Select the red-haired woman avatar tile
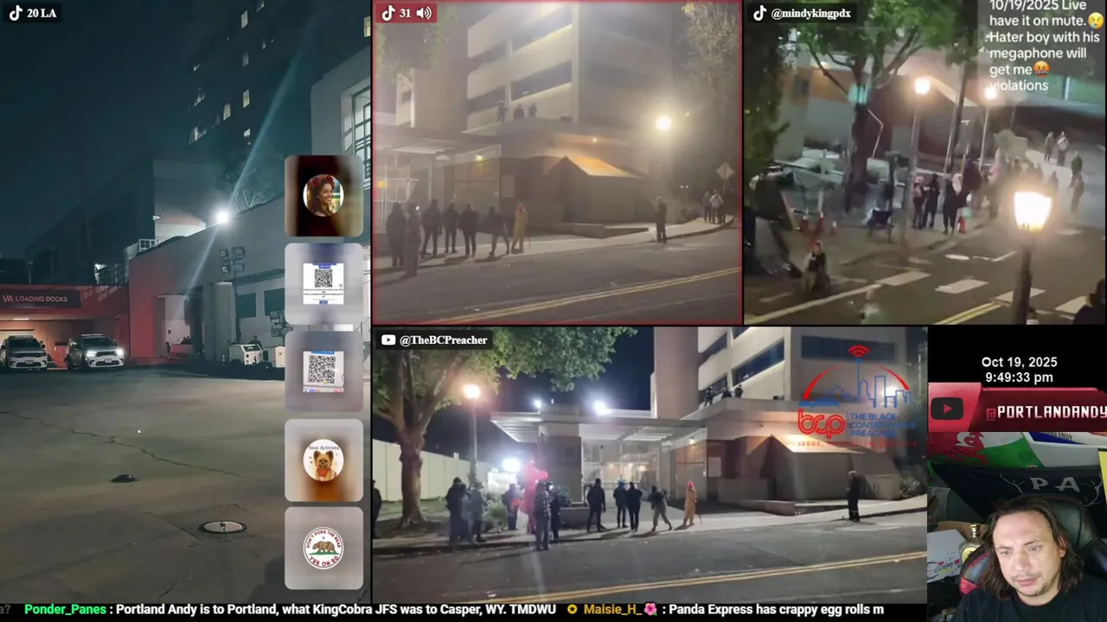Image resolution: width=1107 pixels, height=622 pixels. (323, 196)
